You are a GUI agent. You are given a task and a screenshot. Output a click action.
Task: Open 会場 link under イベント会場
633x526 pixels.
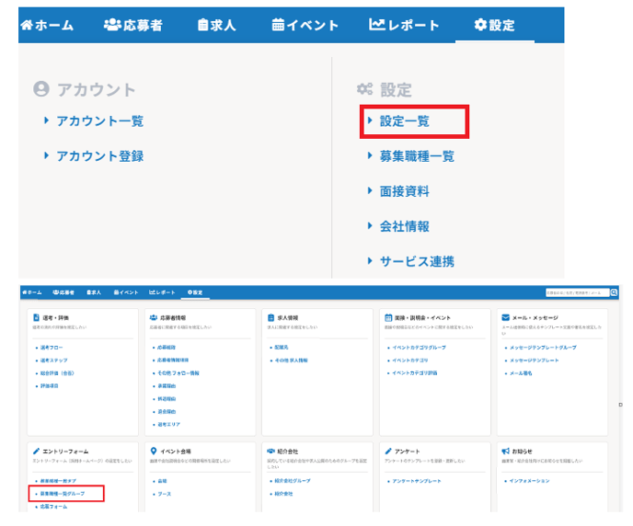pos(162,481)
